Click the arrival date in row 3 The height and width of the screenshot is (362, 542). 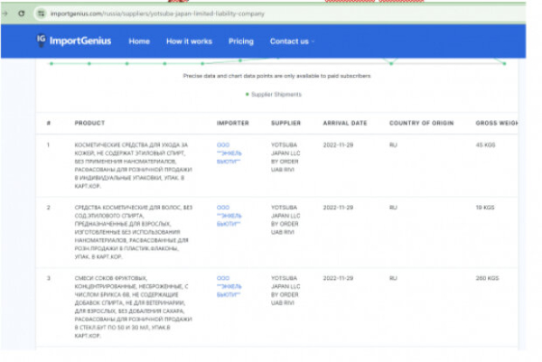(x=338, y=278)
